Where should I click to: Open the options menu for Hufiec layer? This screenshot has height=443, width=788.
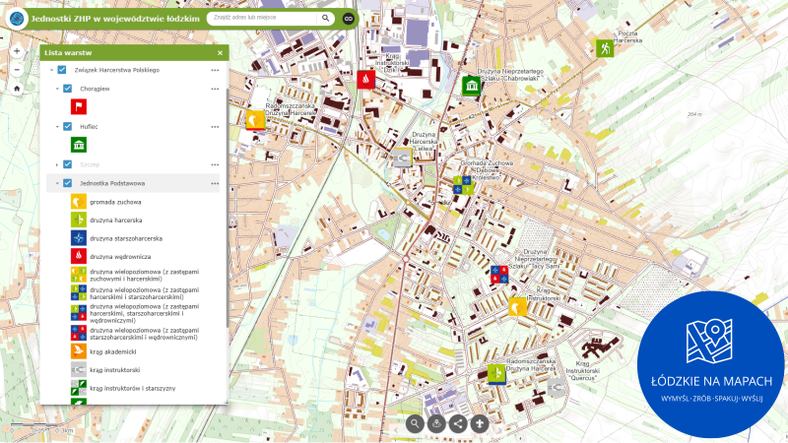215,127
